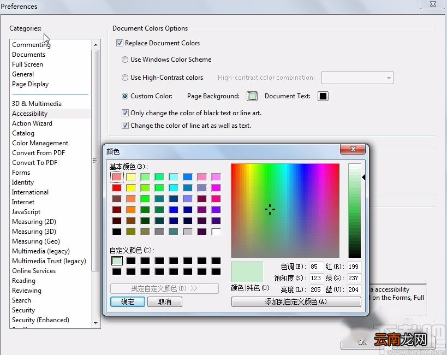Screen dimensions: 447x355
Task: Click categories list scroll-up arrow
Action: click(96, 45)
